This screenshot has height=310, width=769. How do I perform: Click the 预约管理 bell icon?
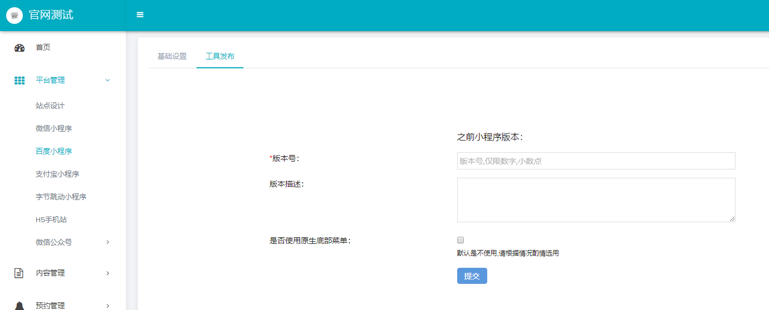[x=19, y=305]
